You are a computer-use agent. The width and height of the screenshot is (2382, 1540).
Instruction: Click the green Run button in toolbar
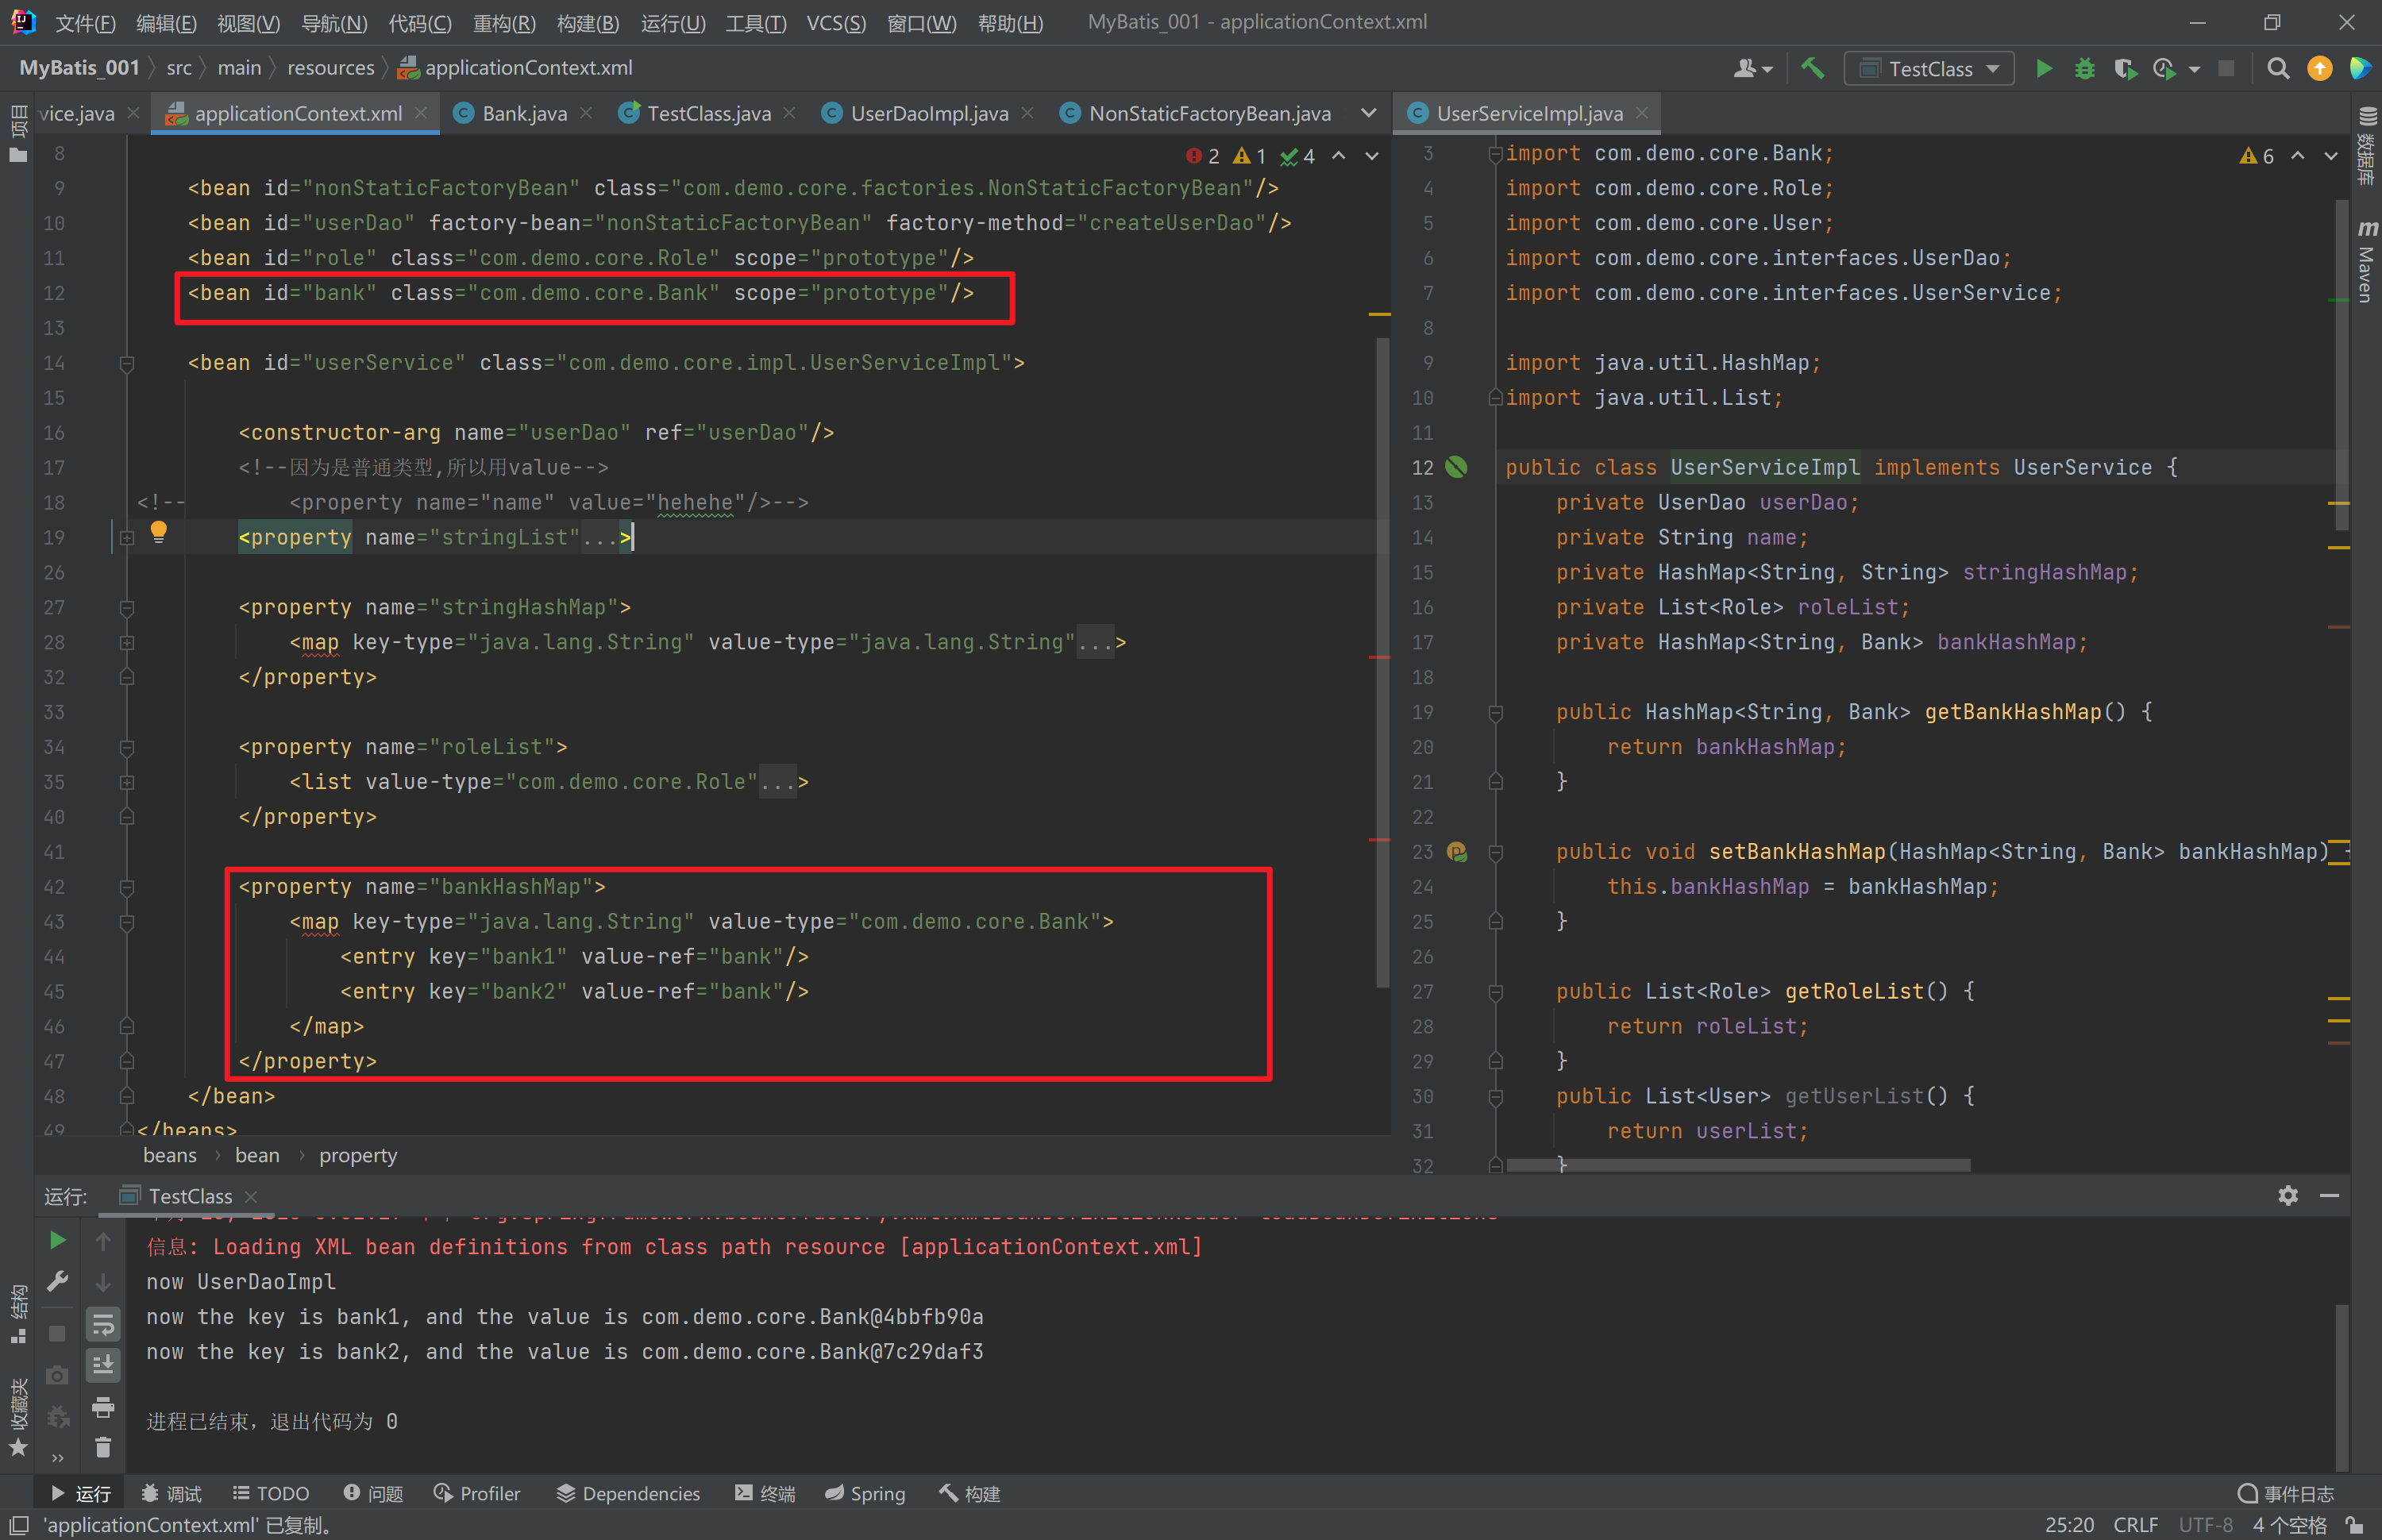pyautogui.click(x=2043, y=68)
